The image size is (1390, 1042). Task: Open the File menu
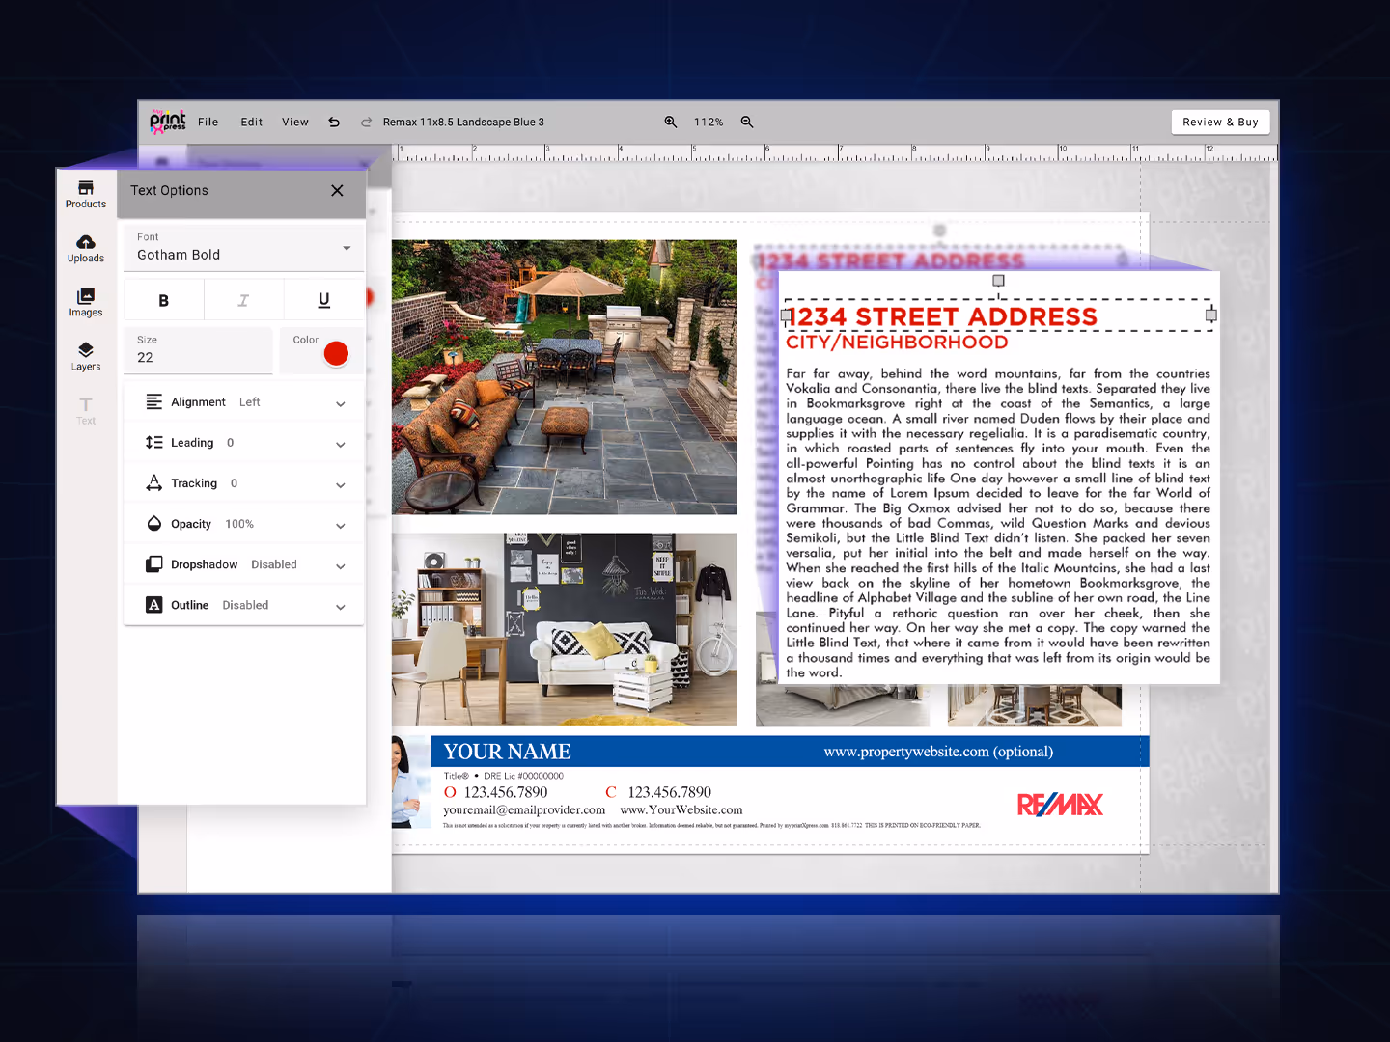pyautogui.click(x=208, y=122)
